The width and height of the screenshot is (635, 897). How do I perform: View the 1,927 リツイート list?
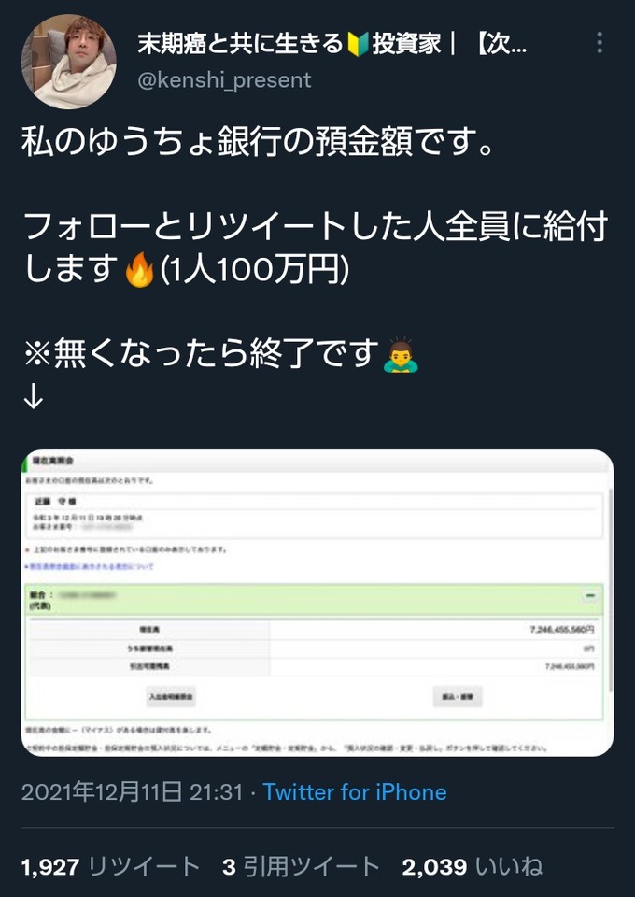pos(110,867)
